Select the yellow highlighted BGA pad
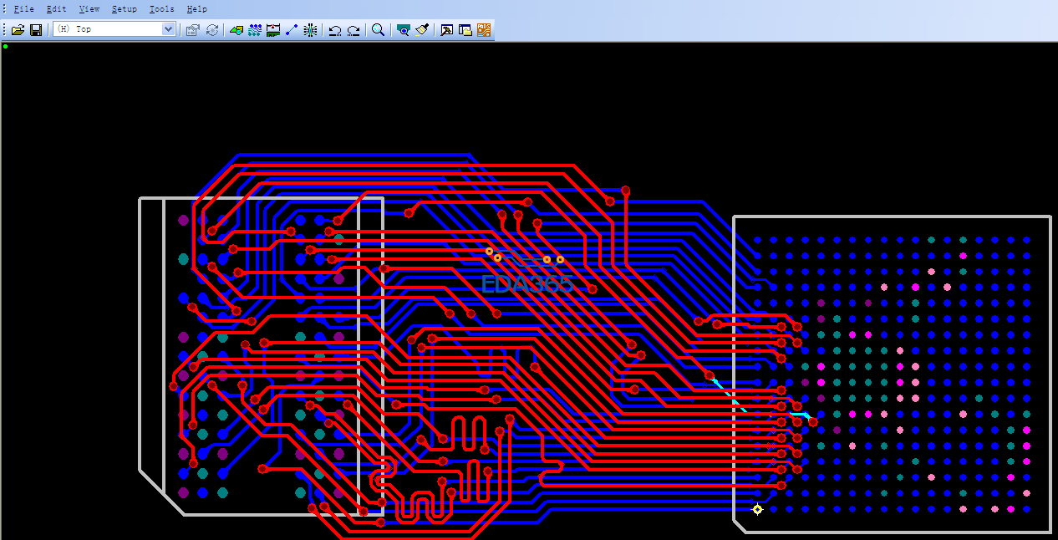This screenshot has height=540, width=1058. click(x=757, y=509)
